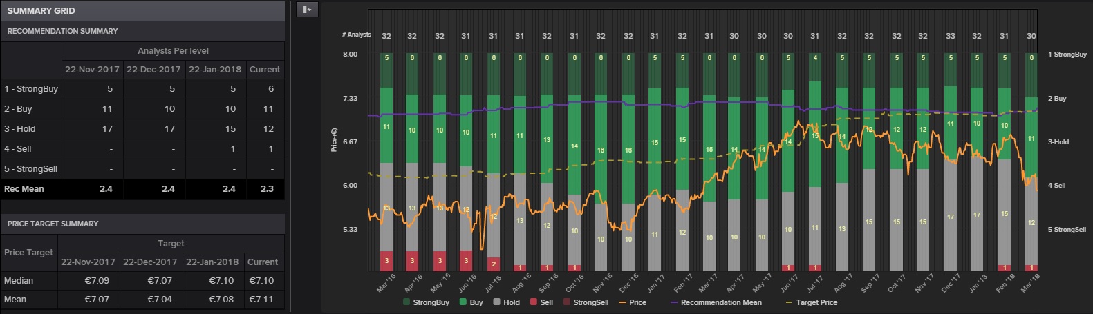Select the Rec Mean row label
1093x314 pixels.
tap(24, 189)
